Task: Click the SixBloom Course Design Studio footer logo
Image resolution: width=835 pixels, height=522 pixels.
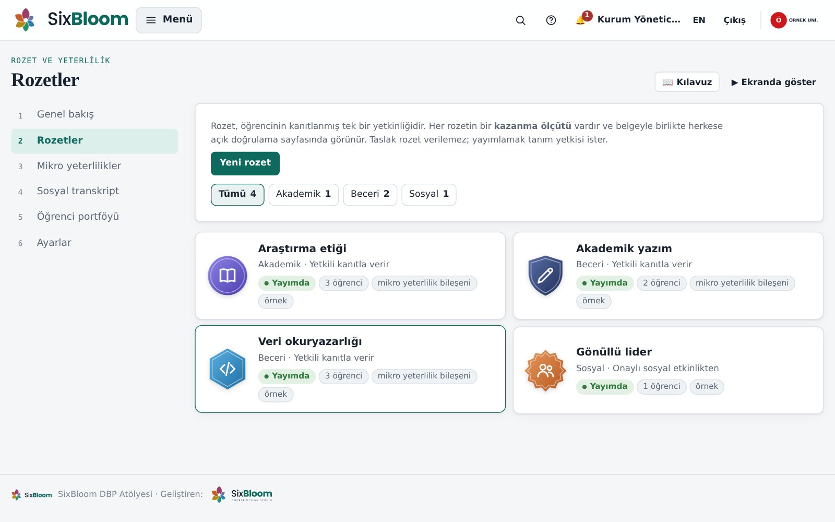Action: click(x=242, y=494)
